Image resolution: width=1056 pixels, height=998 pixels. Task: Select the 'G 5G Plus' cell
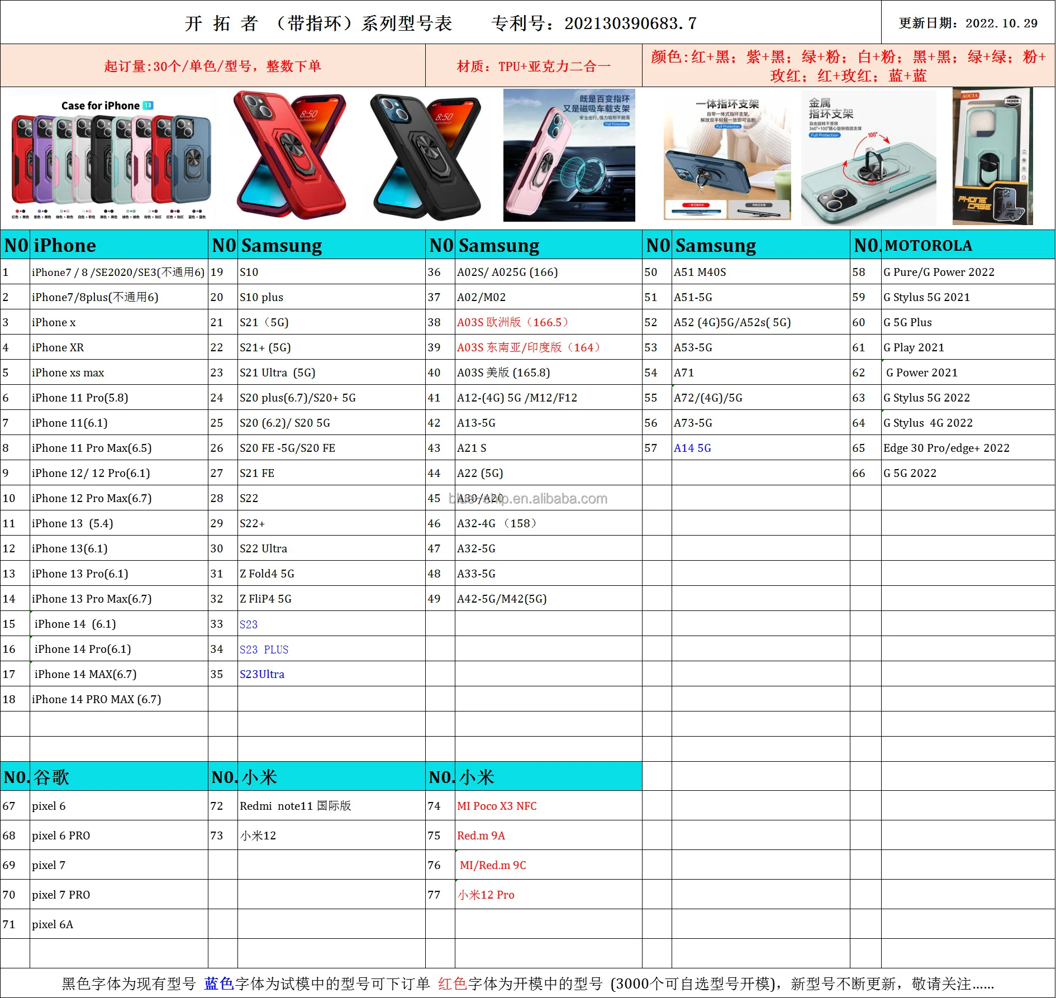click(968, 322)
